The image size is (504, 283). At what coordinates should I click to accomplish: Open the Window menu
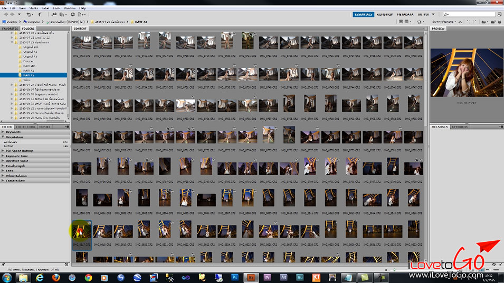tap(70, 8)
